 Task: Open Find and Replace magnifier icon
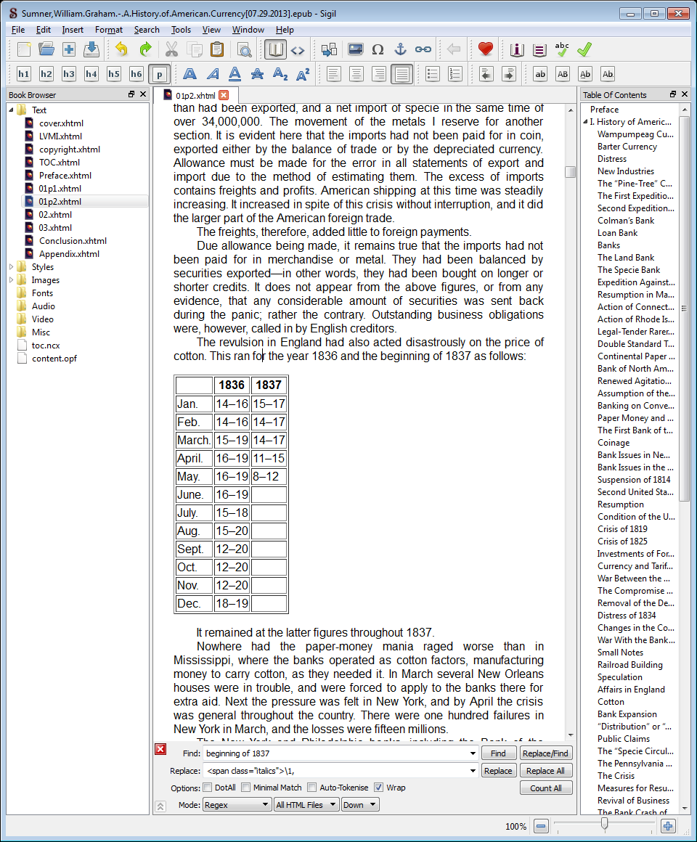coord(245,50)
